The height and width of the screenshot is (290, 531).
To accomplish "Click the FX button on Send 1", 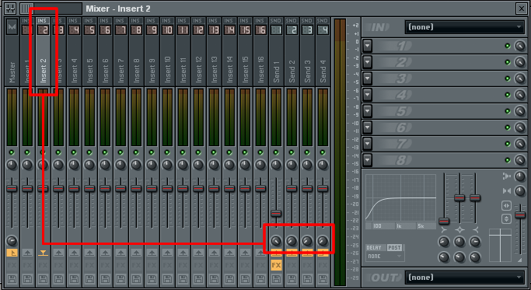I will click(276, 265).
